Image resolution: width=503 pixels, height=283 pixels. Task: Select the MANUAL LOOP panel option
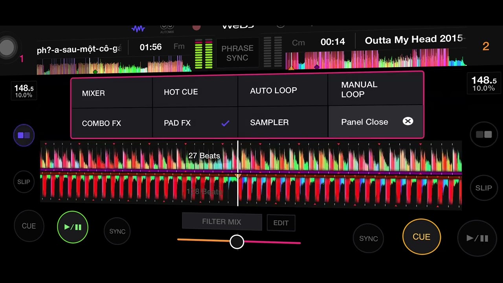click(375, 89)
